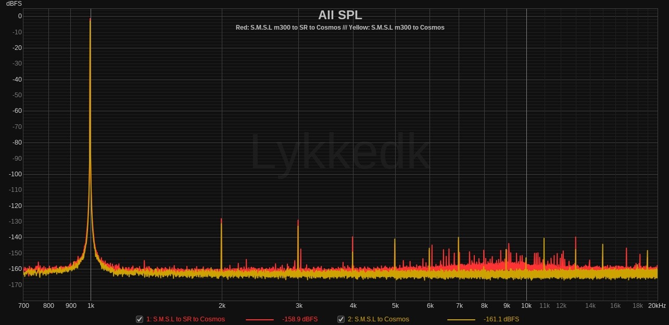Screen dimensions: 669x325
Task: Click the 3k frequency axis label
Action: [298, 306]
